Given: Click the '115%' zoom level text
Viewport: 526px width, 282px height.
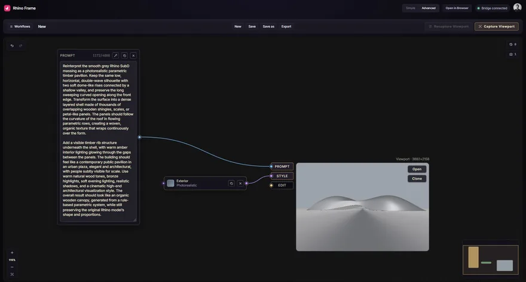Looking at the screenshot, I should pyautogui.click(x=12, y=260).
